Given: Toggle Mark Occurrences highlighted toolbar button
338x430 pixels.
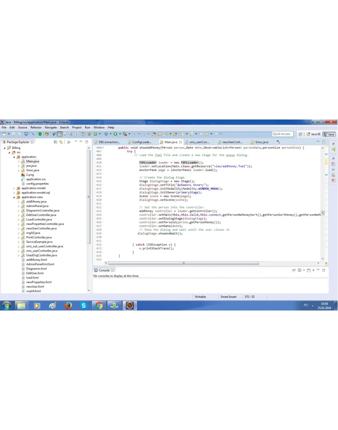Looking at the screenshot, I should tap(59, 134).
